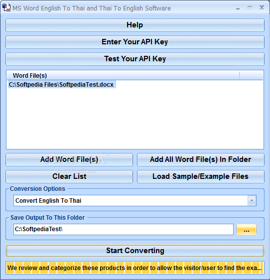This screenshot has height=280, width=270.
Task: Click the application icon in title bar
Action: coord(6,8)
